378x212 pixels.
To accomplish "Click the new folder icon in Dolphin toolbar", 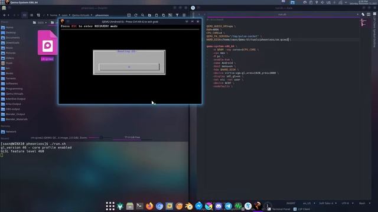I will point(149,15).
